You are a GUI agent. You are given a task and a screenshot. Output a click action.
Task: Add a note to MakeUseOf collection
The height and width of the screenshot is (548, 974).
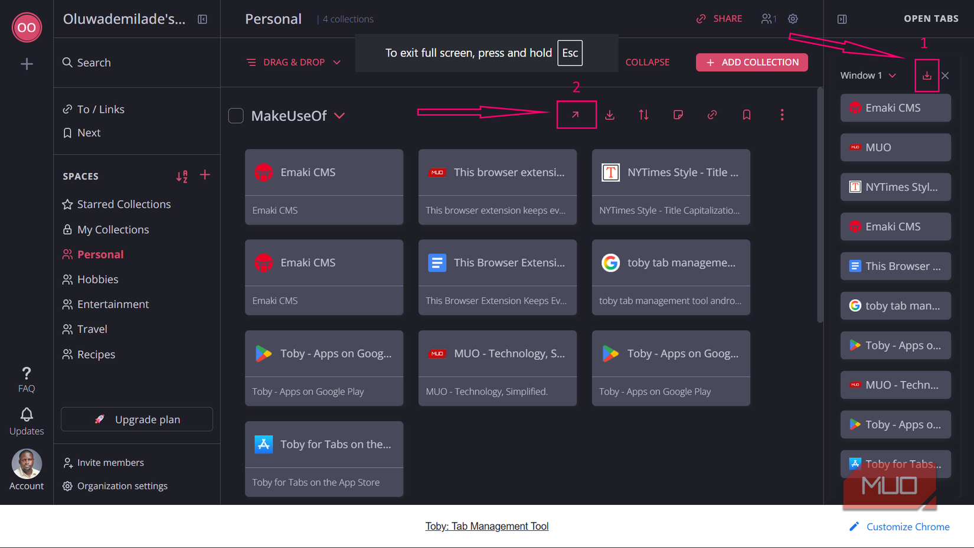click(678, 115)
